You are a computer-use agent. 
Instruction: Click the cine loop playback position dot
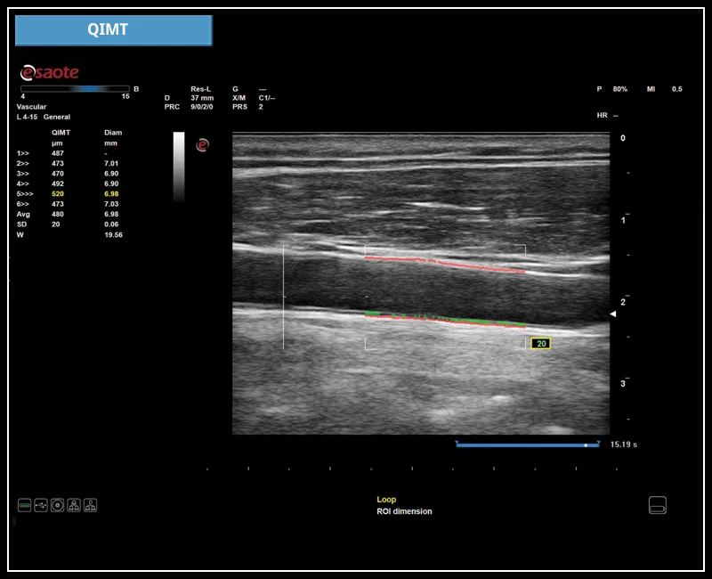(585, 444)
